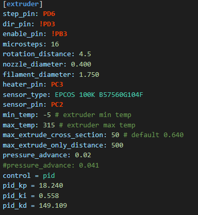The width and height of the screenshot is (198, 215).
Task: Click the pid_kd value 149.109
Action: pos(53,206)
